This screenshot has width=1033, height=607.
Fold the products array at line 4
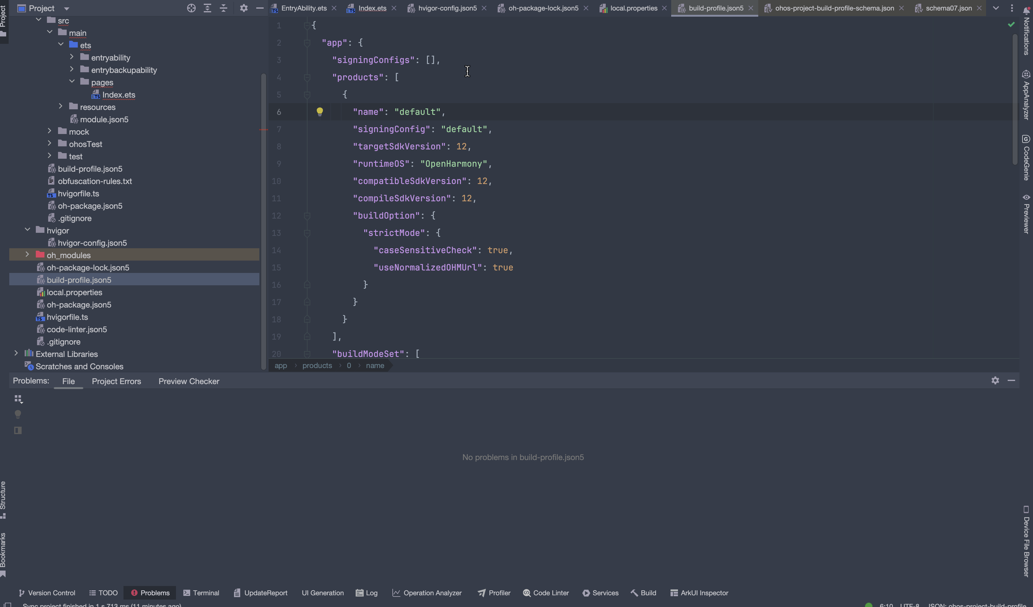(x=307, y=77)
